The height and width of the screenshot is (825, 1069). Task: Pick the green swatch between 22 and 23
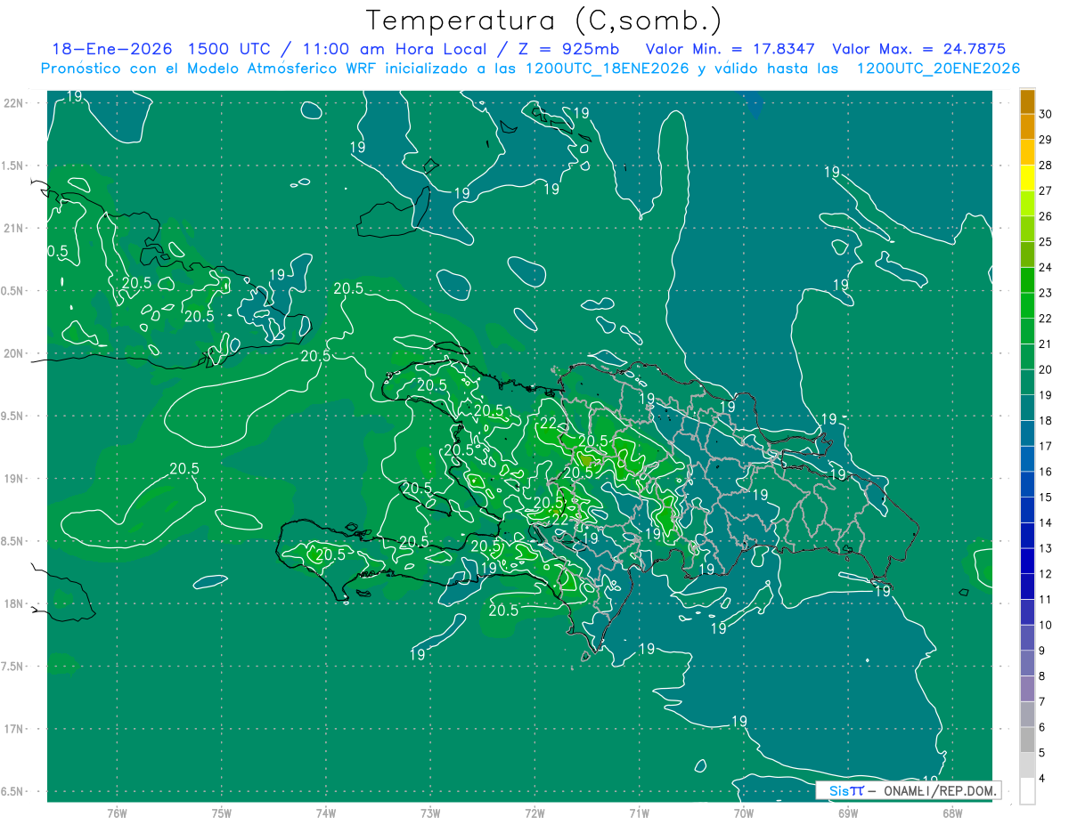(x=1028, y=305)
